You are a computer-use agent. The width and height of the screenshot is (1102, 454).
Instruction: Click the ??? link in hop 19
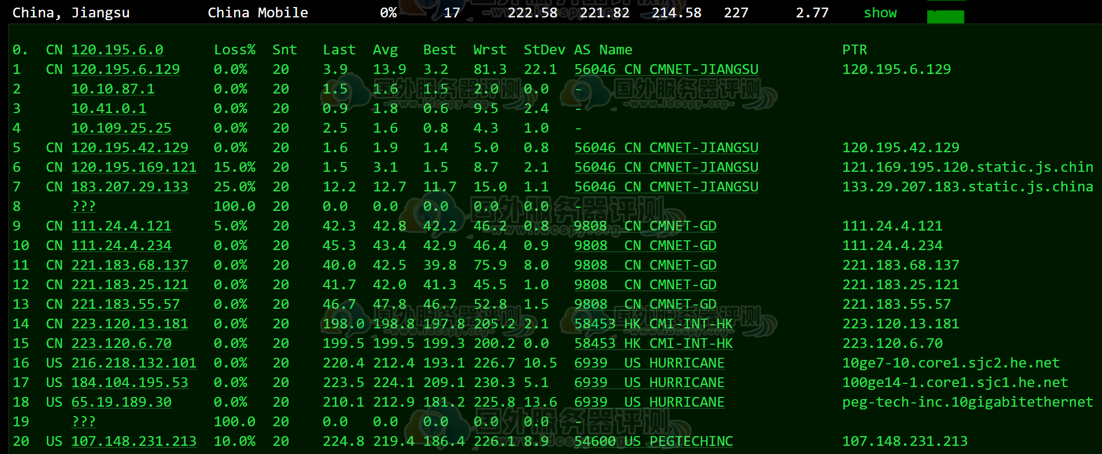coord(84,421)
